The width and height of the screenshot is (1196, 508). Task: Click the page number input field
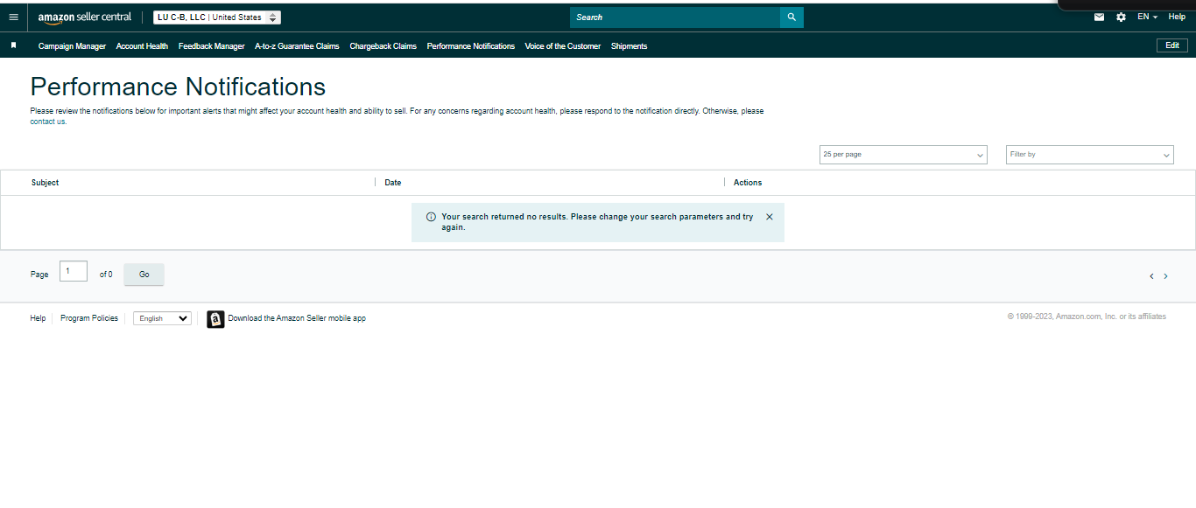(74, 271)
